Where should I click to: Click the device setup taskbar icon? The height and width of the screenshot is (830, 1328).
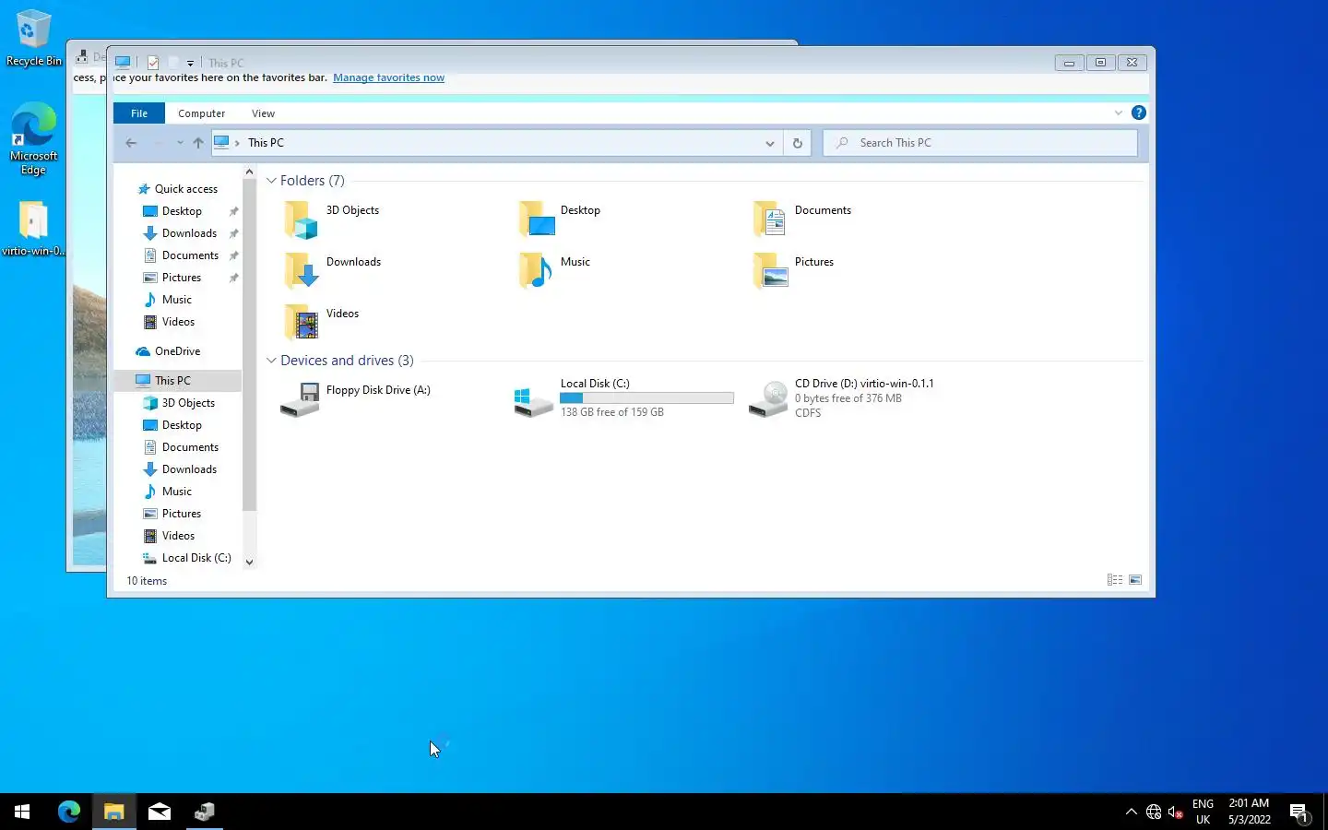pyautogui.click(x=205, y=812)
